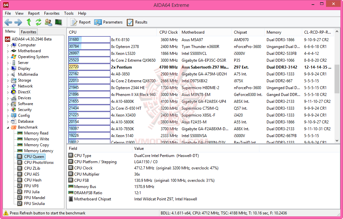Sort by the Chipset column header
Screen dimensions: 343x219
tap(248, 32)
